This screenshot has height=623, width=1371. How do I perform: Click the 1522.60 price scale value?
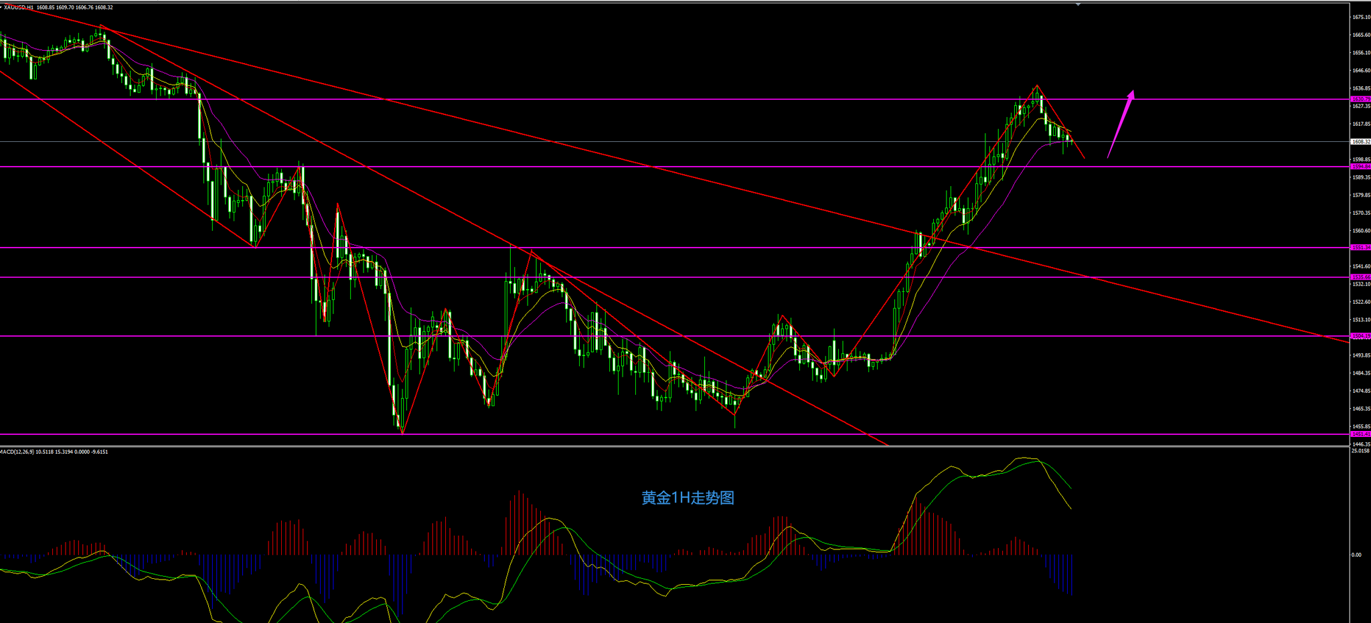click(1361, 302)
